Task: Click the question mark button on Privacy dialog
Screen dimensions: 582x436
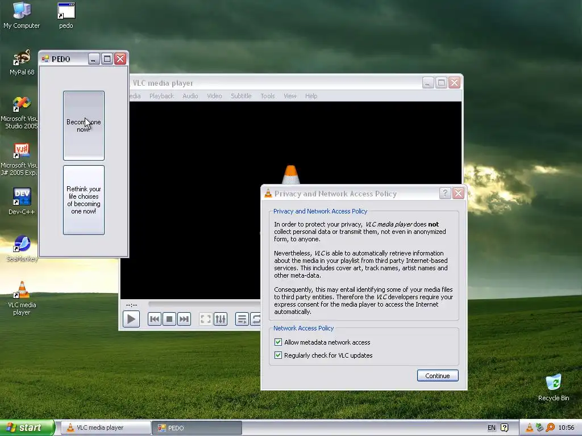Action: [445, 193]
